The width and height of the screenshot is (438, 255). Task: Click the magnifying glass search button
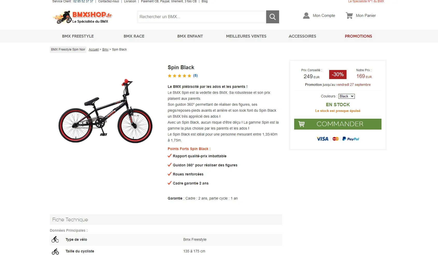272,17
